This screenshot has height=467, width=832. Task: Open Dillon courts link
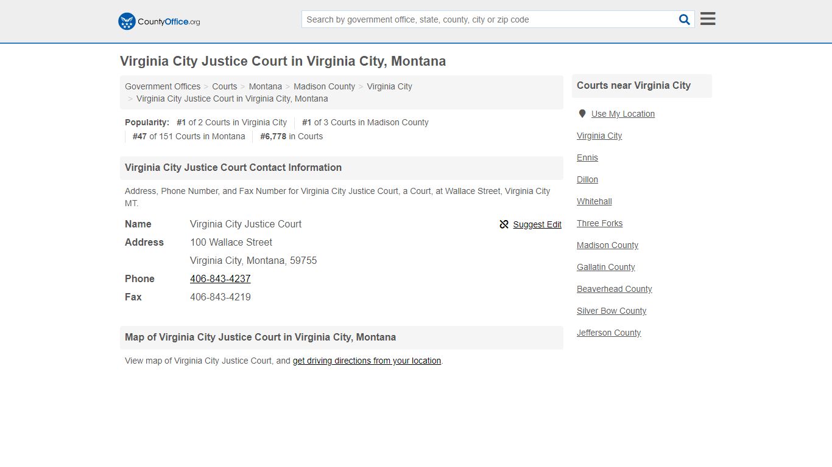point(587,179)
